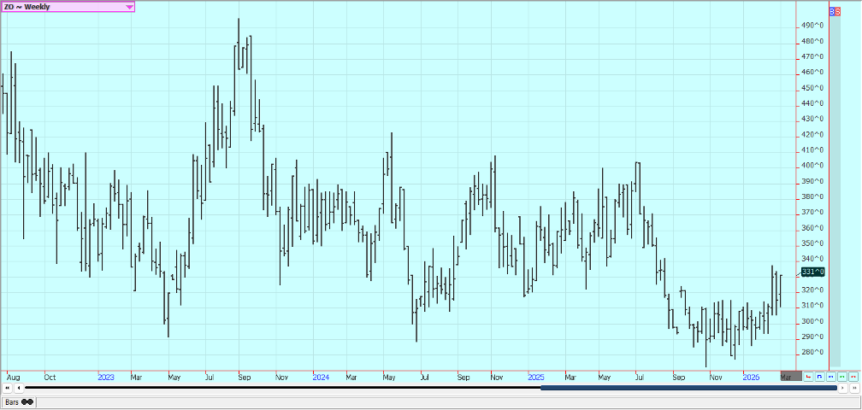Screen dimensions: 862x410
Task: Click the gray Mar date marker on time axis
Action: coord(786,376)
